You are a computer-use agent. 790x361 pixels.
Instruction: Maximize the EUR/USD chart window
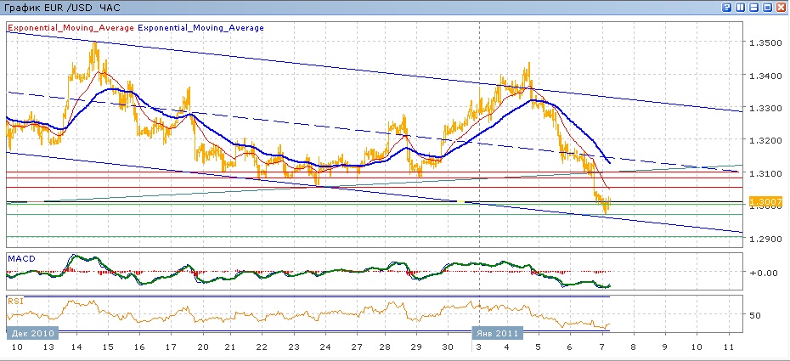[x=768, y=7]
